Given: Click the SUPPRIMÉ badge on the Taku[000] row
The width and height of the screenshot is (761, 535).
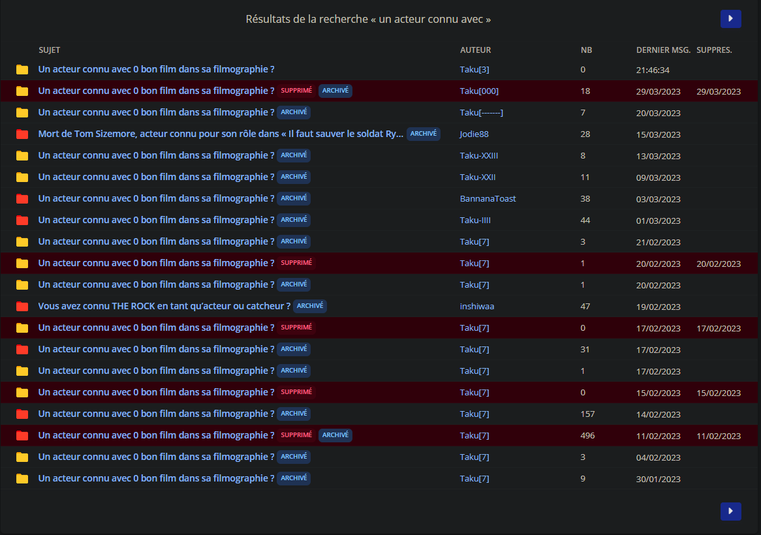Looking at the screenshot, I should 296,91.
